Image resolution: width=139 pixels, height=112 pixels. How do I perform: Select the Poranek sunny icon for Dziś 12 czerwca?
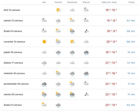pyautogui.click(x=58, y=10)
